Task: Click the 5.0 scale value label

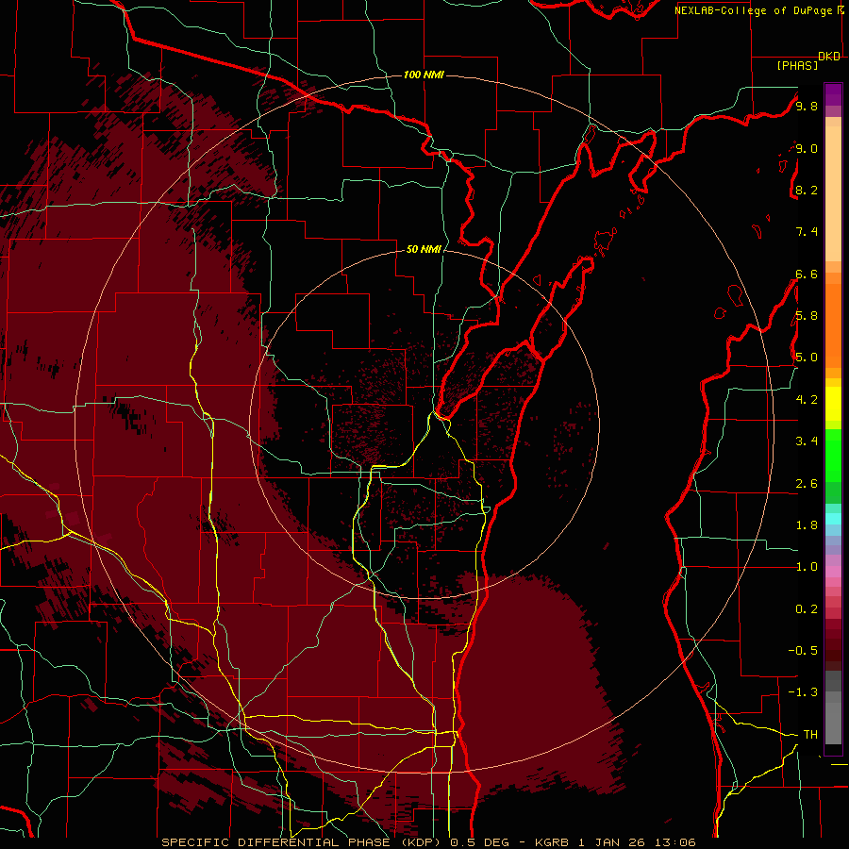Action: (807, 358)
